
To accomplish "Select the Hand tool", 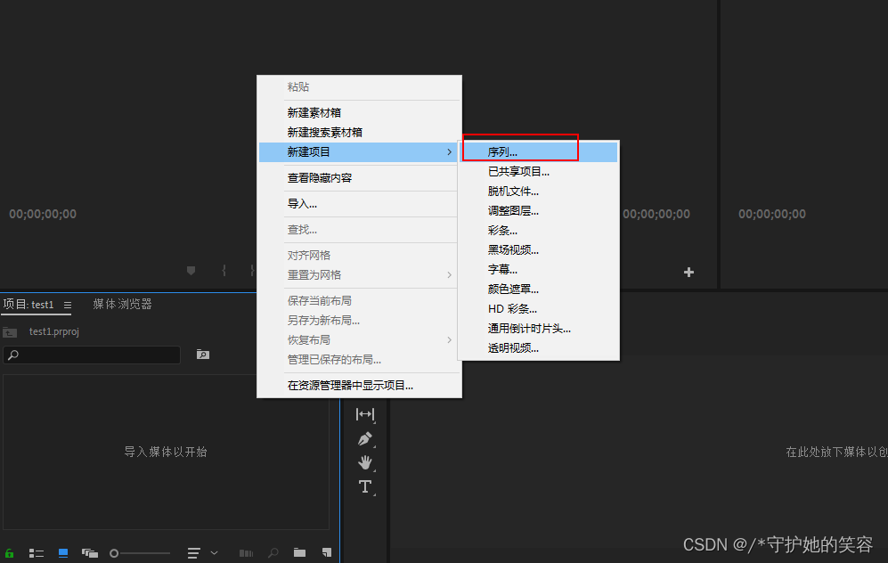I will [x=365, y=462].
